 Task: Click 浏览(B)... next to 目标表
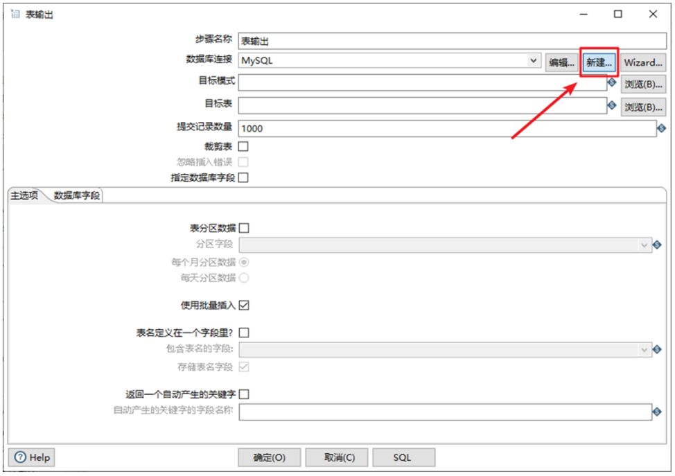click(x=643, y=107)
